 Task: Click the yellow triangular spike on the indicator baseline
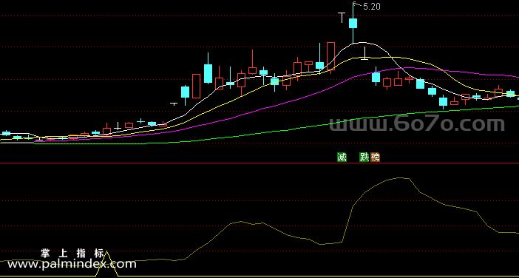[107, 263]
